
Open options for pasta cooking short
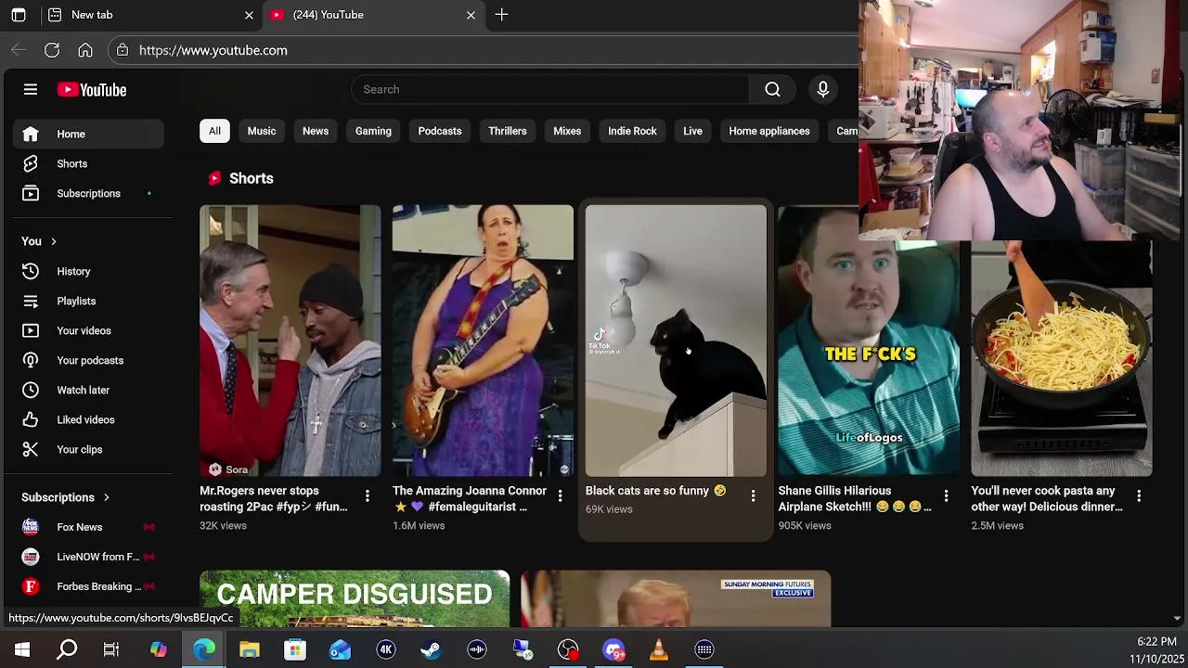point(1139,496)
